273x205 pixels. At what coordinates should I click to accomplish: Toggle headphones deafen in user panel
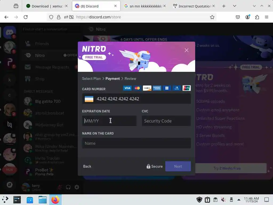[68, 187]
